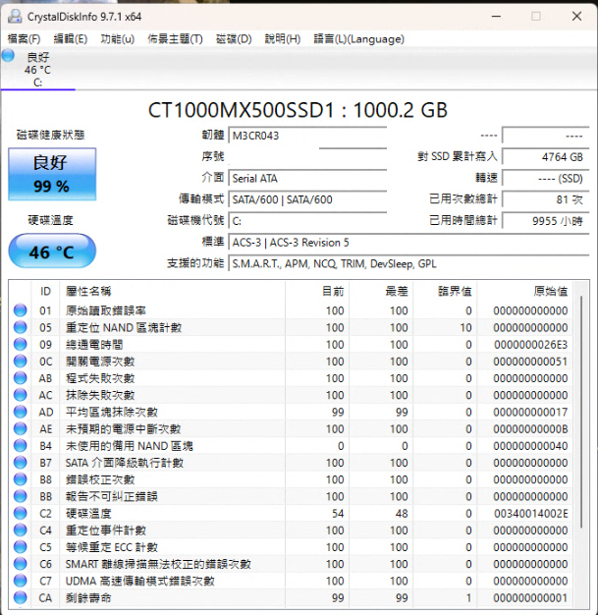Click the firmware field M3CR043
598x615 pixels.
[x=307, y=136]
